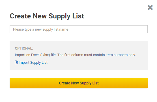Click the yellow Create New Supply List button
This screenshot has height=102, width=157.
(79, 83)
